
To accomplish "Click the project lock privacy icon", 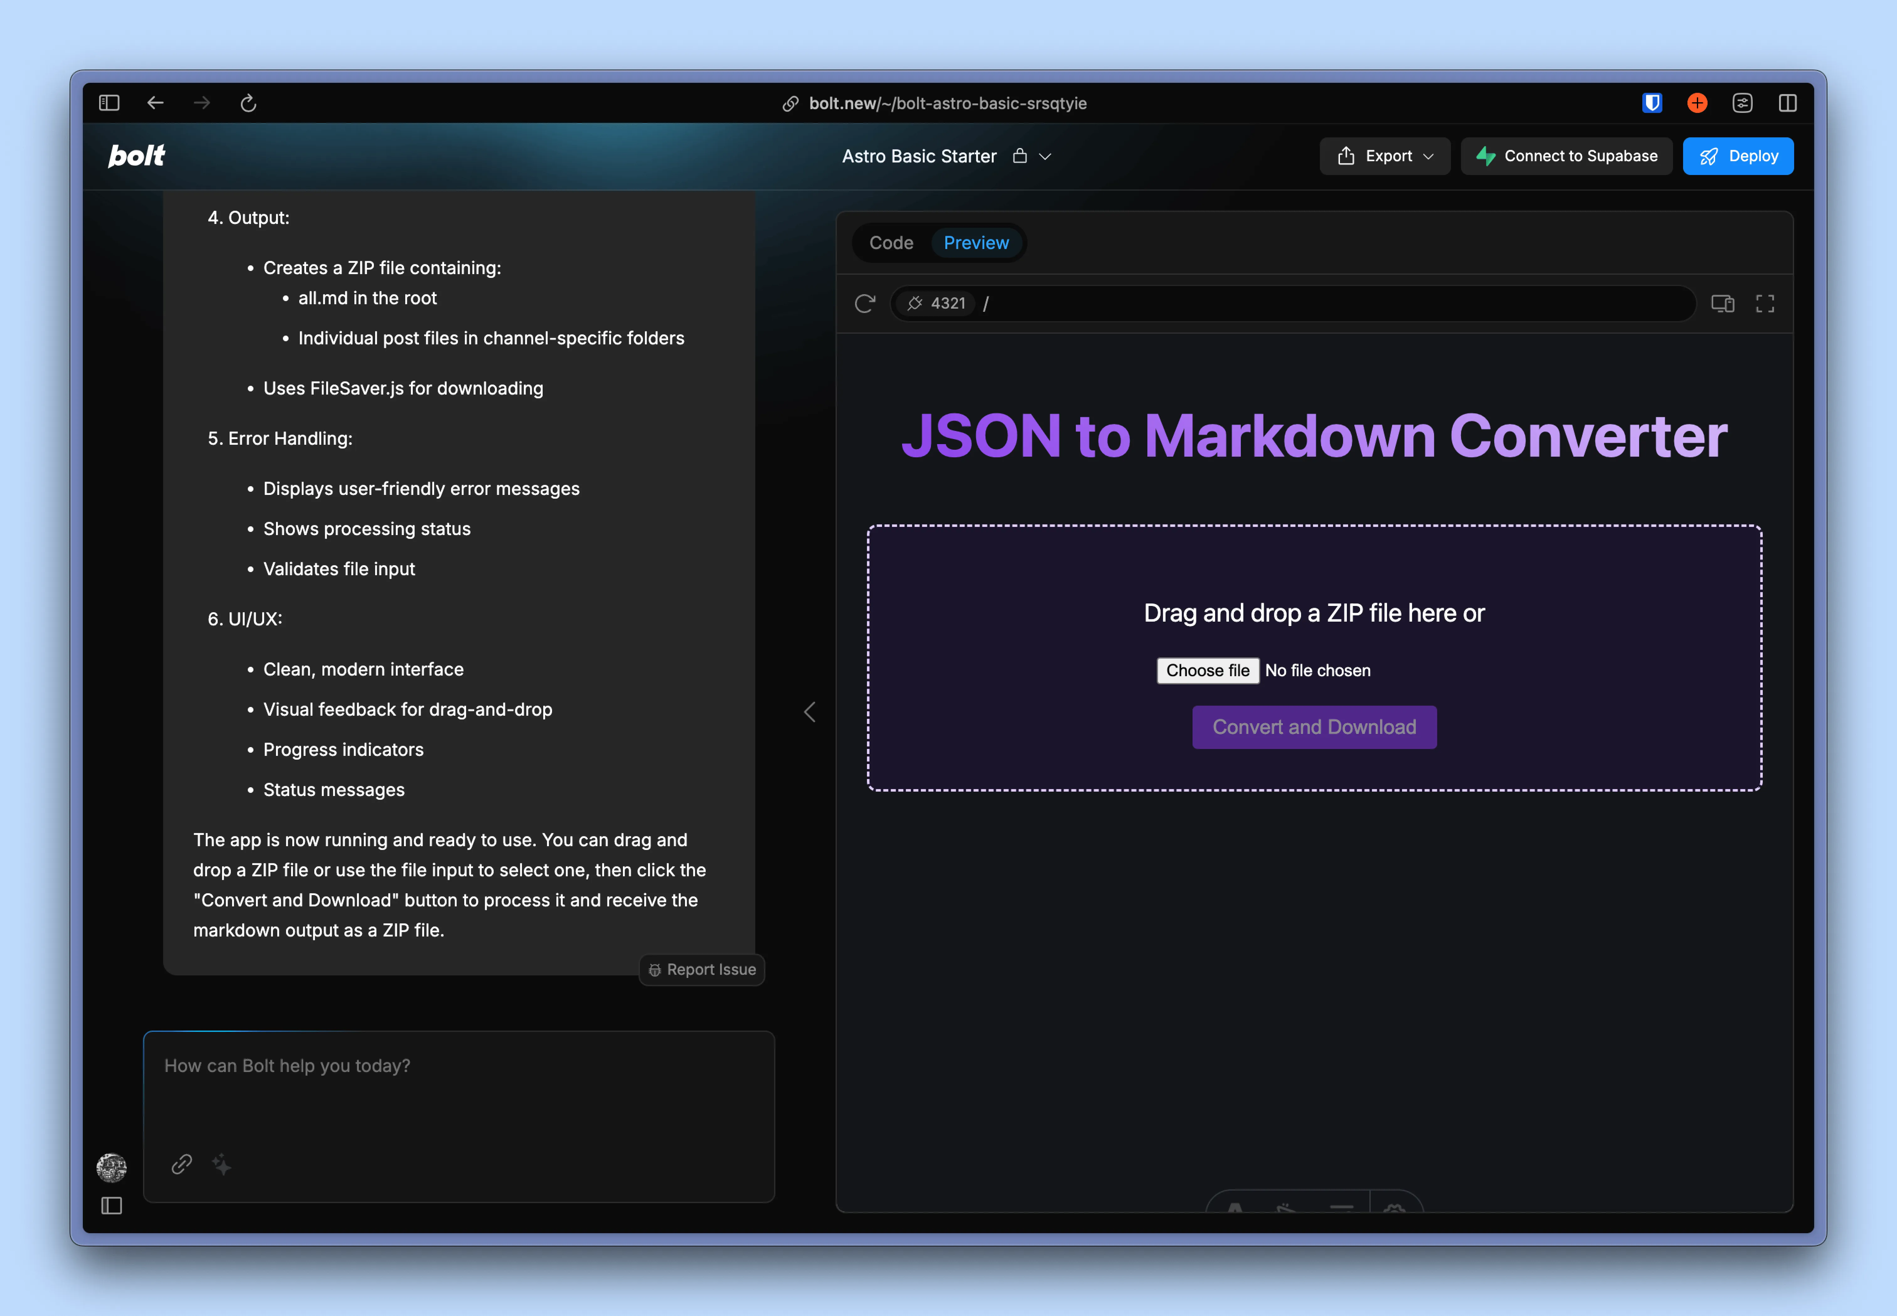I will (1020, 156).
